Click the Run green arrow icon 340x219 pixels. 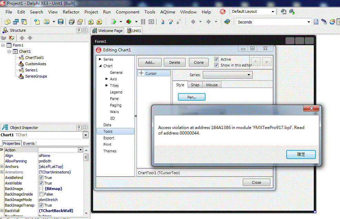114,22
